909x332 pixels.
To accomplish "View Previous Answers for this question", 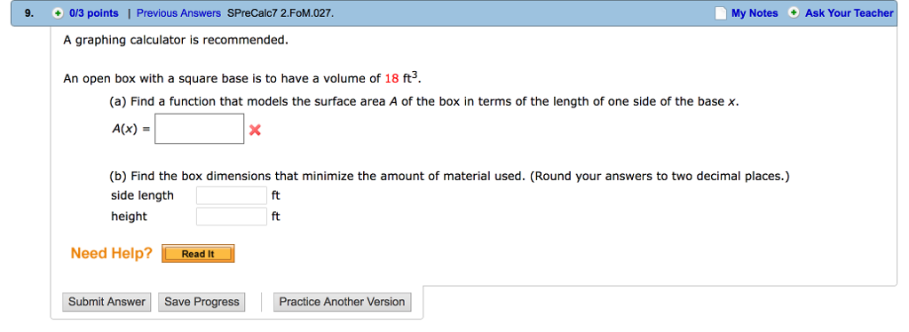I will (178, 13).
